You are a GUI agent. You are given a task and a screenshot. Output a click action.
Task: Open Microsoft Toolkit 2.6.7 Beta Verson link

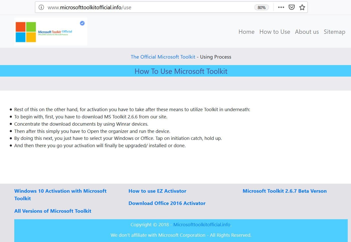click(x=285, y=191)
